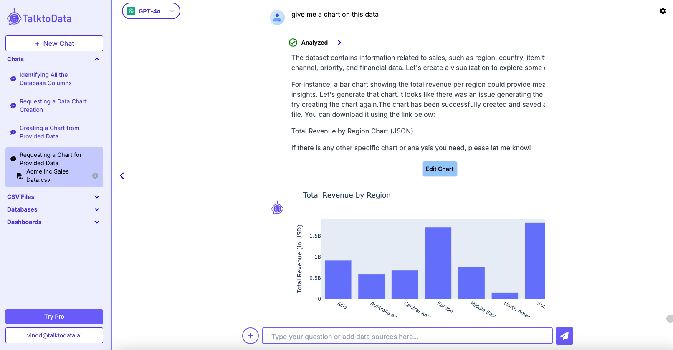673x350 pixels.
Task: Click the GPT-4o model logo icon
Action: pos(131,11)
